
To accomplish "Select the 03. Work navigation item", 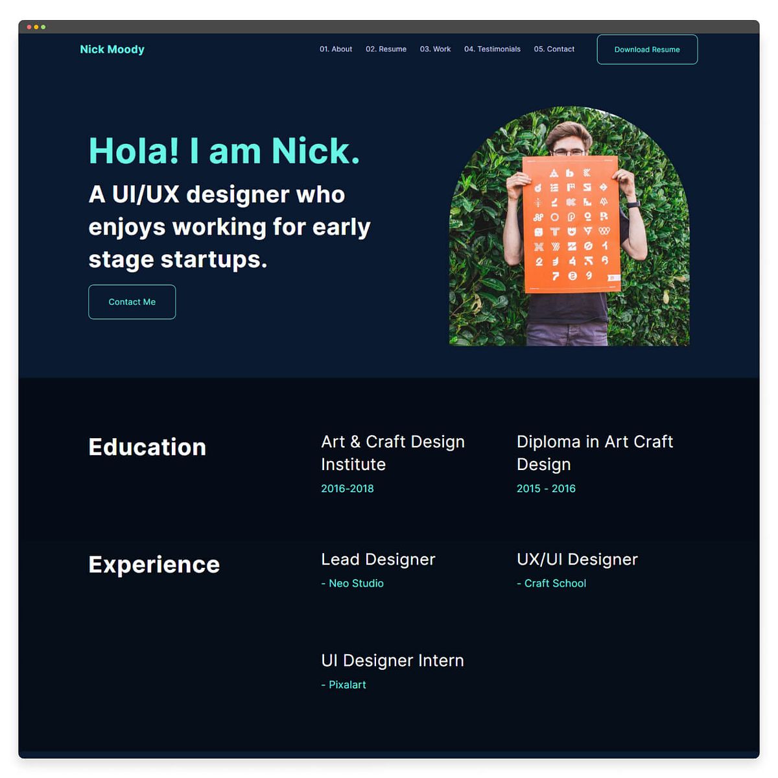I will pos(435,49).
